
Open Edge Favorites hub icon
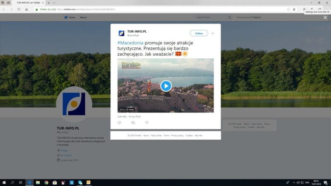(x=304, y=9)
